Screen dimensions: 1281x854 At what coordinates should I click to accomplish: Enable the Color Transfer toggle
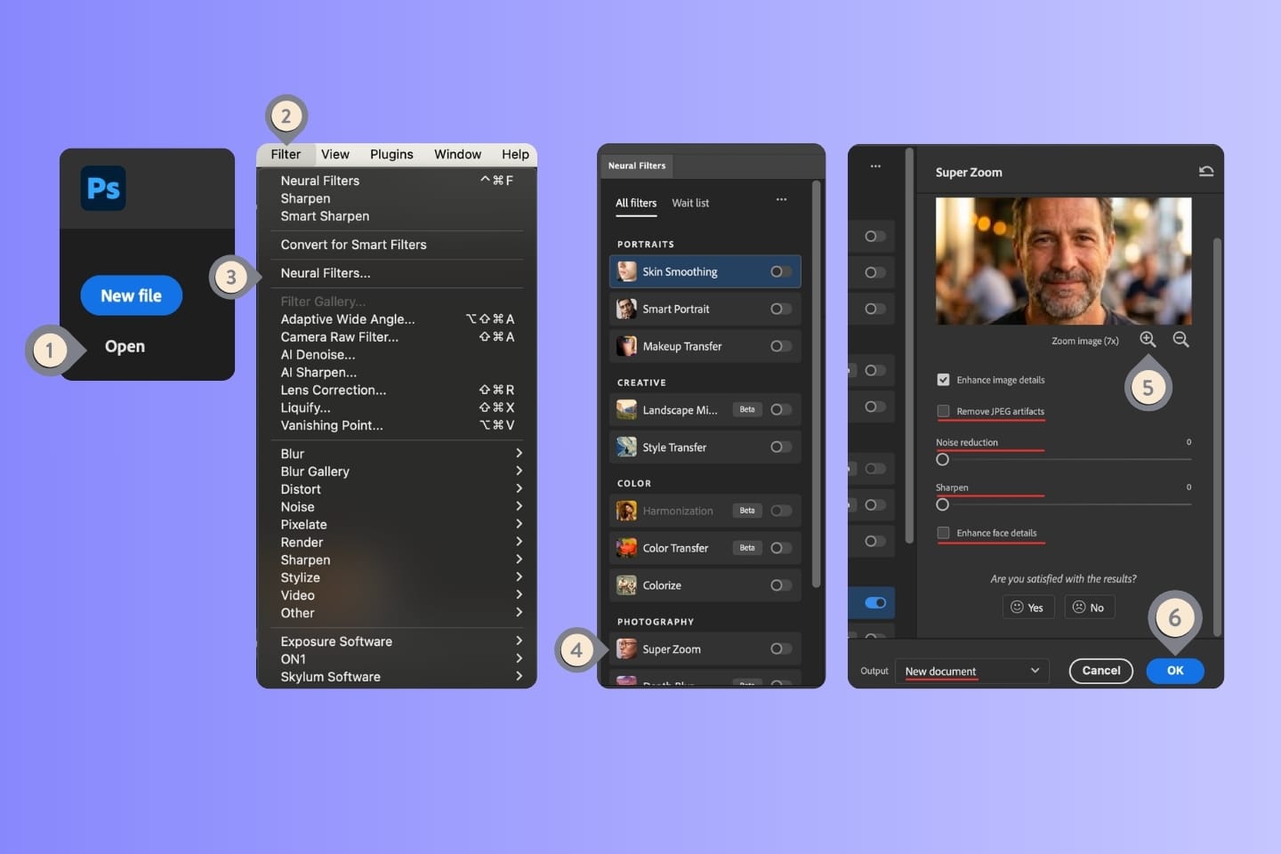pyautogui.click(x=780, y=548)
